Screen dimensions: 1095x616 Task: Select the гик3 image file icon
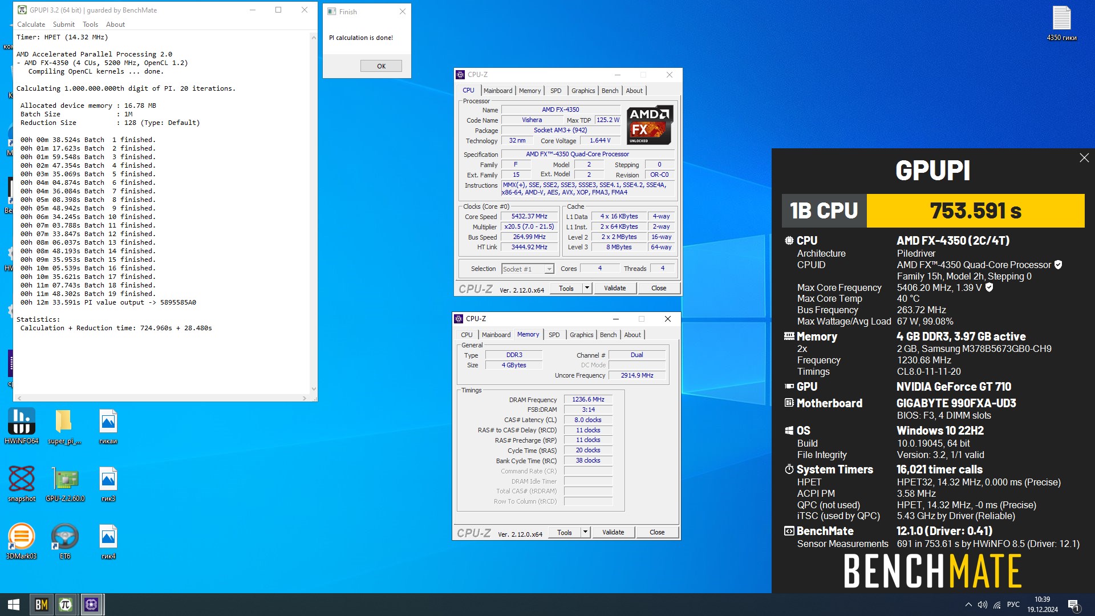108,484
